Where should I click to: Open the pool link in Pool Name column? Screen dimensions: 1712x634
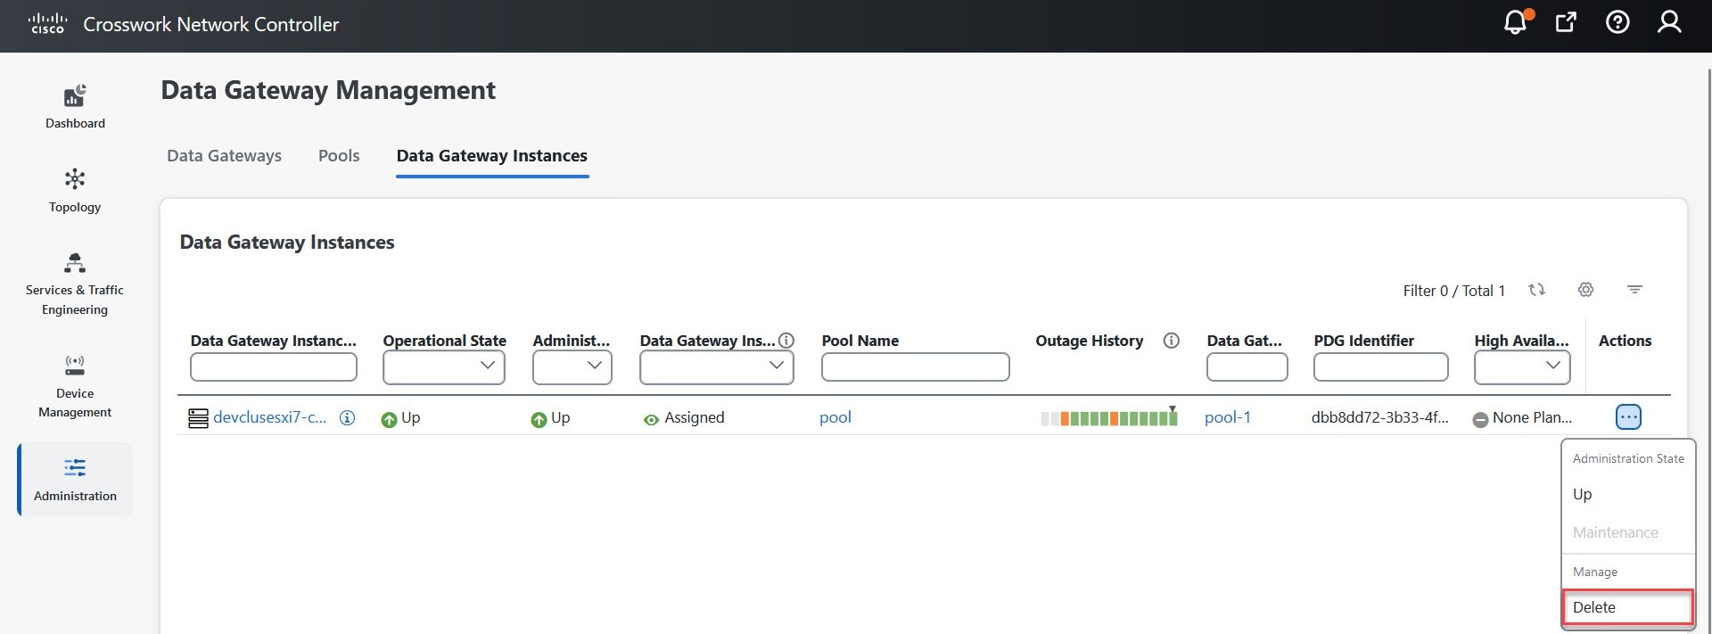(x=835, y=417)
